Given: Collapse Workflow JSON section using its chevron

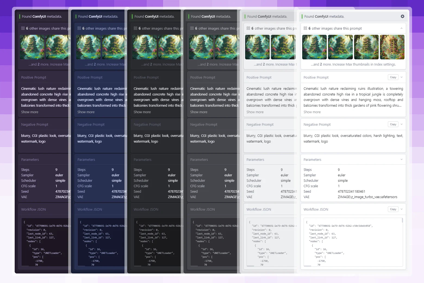Looking at the screenshot, I should tap(401, 209).
